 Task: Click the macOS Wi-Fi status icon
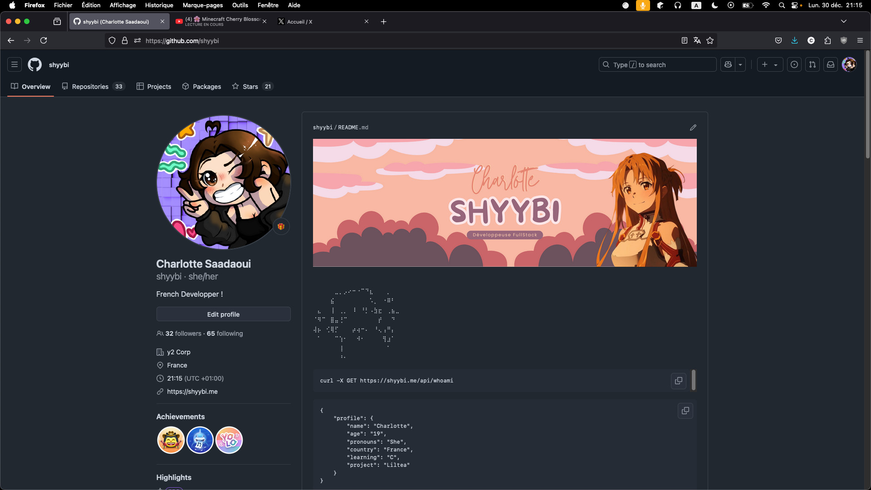point(766,5)
